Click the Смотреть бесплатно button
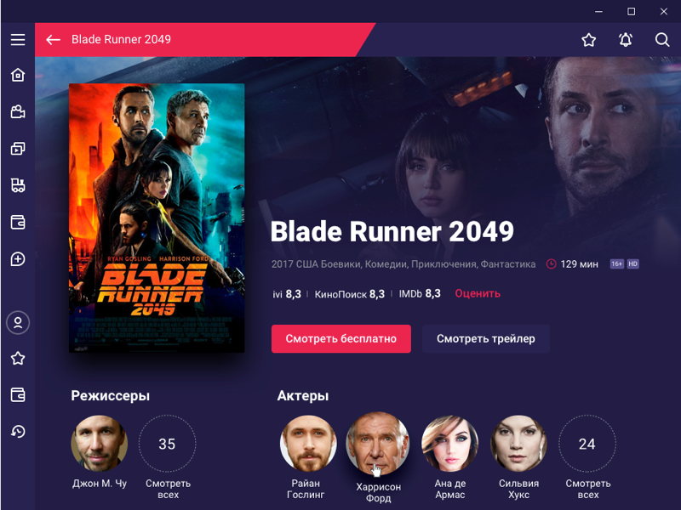Screen dimensions: 681x510 (341, 338)
